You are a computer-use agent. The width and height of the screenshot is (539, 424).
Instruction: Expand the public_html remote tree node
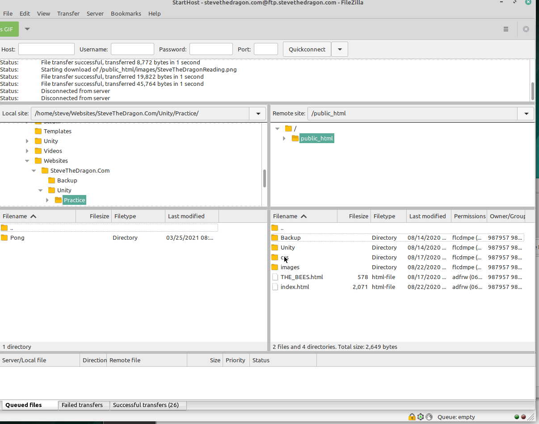click(x=284, y=138)
